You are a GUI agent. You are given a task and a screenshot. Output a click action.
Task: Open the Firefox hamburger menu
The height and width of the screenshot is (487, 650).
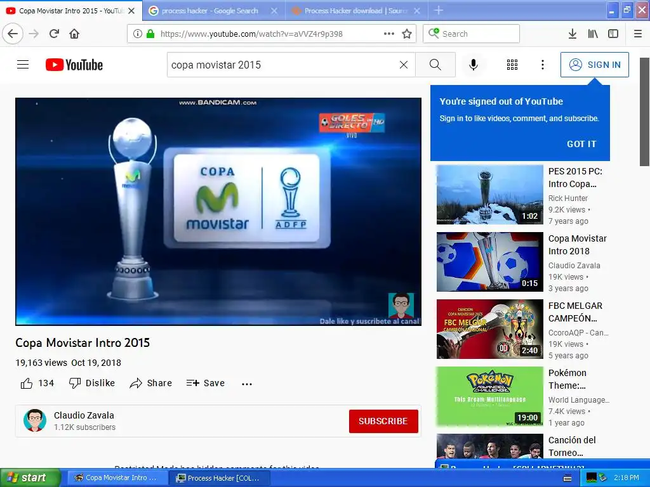(638, 34)
